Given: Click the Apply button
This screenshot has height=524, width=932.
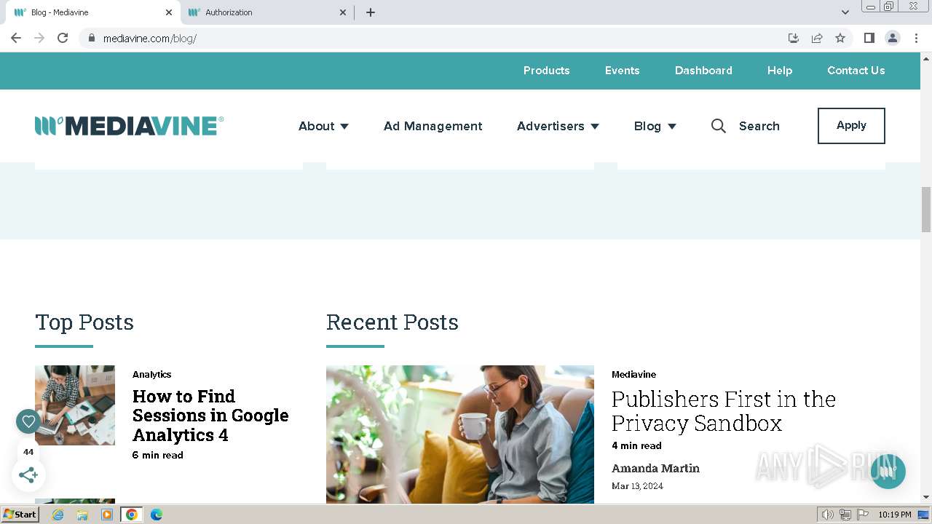Looking at the screenshot, I should tap(851, 126).
